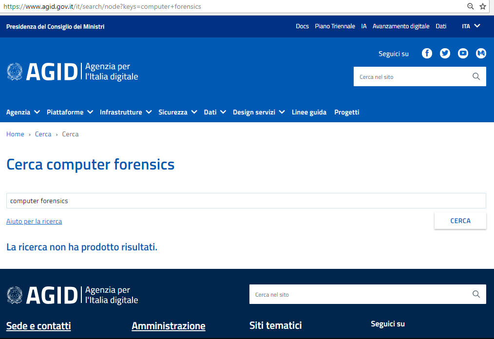
Task: Click the first Cerca breadcrumb link
Action: tap(43, 134)
